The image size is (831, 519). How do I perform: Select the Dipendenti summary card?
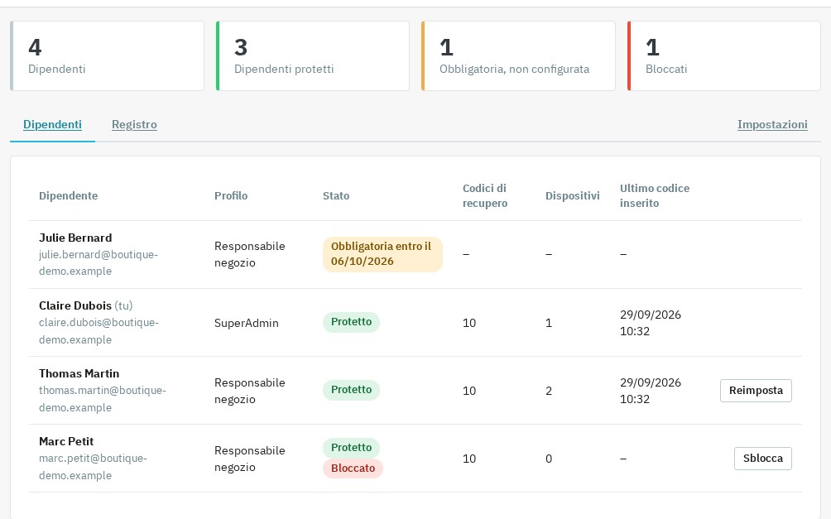point(107,55)
